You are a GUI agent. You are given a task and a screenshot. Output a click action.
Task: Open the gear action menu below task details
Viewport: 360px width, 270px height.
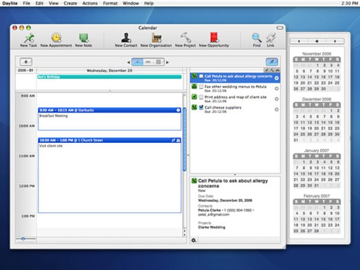pos(194,240)
